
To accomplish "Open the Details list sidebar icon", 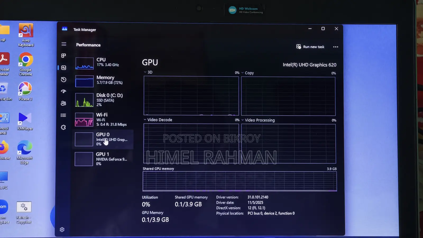I will 63,115.
